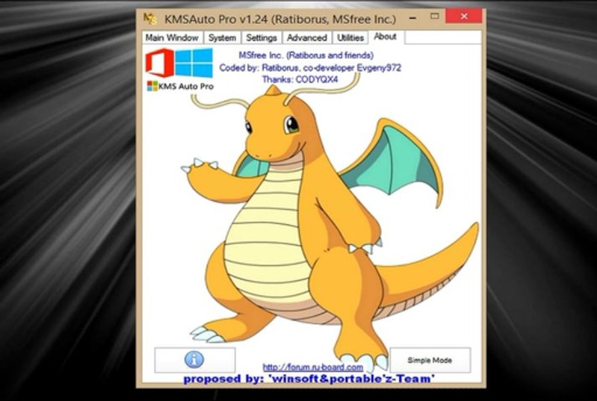
Task: Go to the Advanced tab
Action: click(307, 38)
